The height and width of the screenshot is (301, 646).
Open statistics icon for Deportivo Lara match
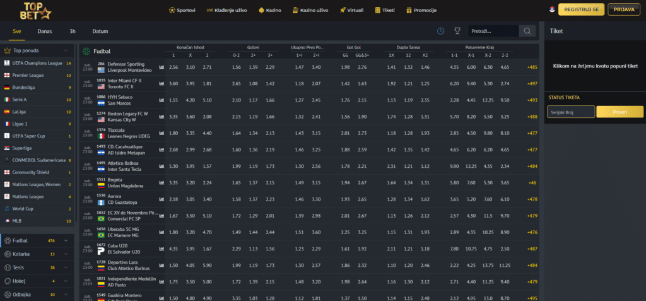pyautogui.click(x=161, y=265)
